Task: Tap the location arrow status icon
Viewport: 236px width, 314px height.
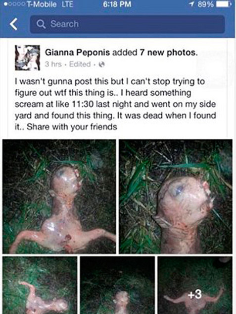Action: click(192, 4)
